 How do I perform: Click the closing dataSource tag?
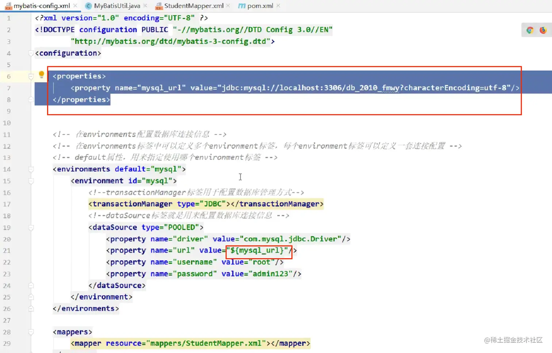coord(117,286)
